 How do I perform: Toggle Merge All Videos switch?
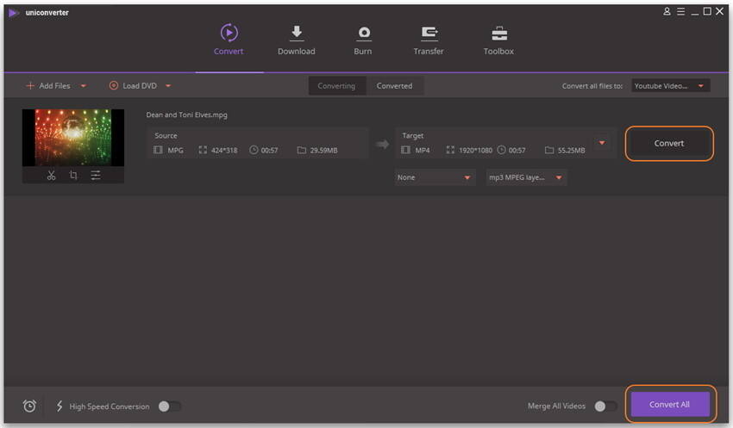pos(605,406)
